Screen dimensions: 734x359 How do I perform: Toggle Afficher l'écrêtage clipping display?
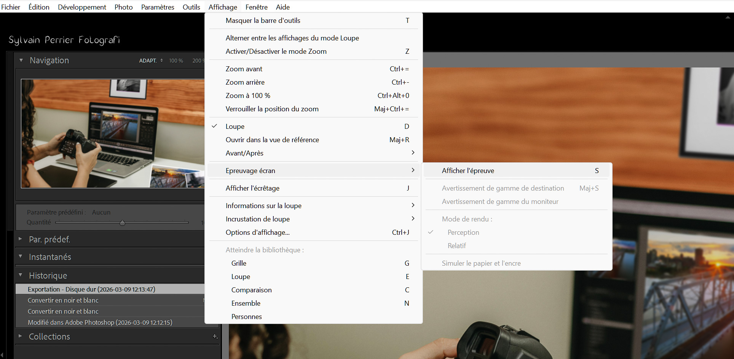point(252,188)
